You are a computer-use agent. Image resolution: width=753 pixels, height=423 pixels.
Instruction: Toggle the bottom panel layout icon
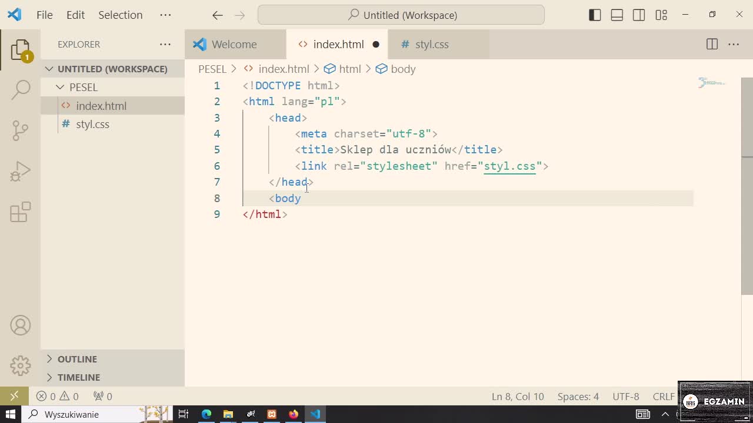(x=617, y=15)
